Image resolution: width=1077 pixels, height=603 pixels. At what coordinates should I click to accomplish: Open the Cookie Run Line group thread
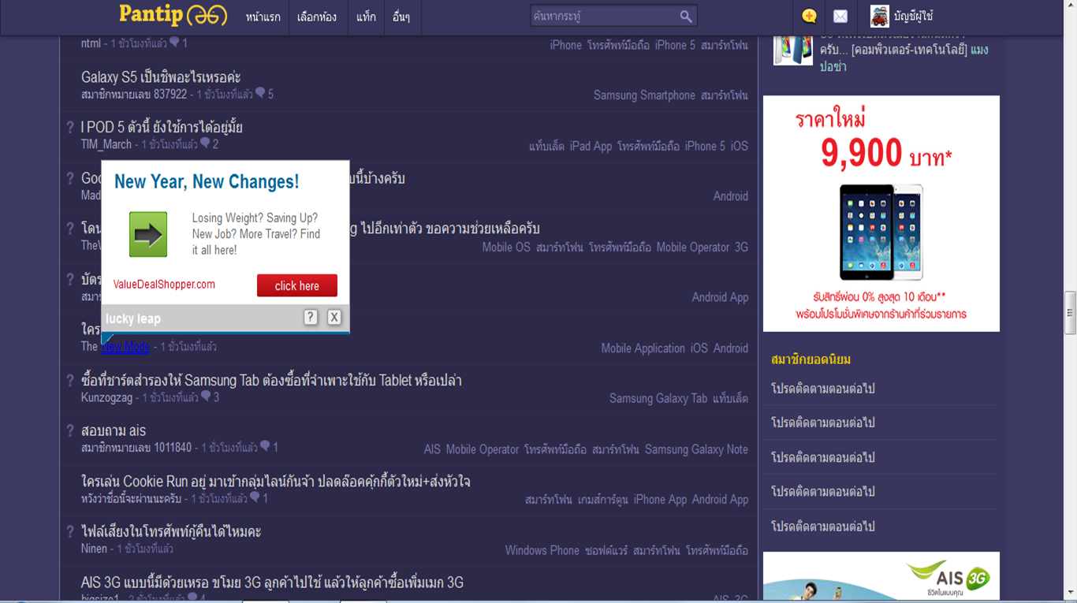[x=276, y=482]
